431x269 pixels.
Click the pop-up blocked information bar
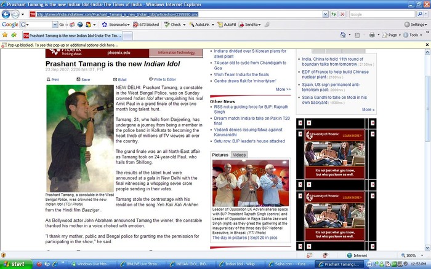coord(62,45)
